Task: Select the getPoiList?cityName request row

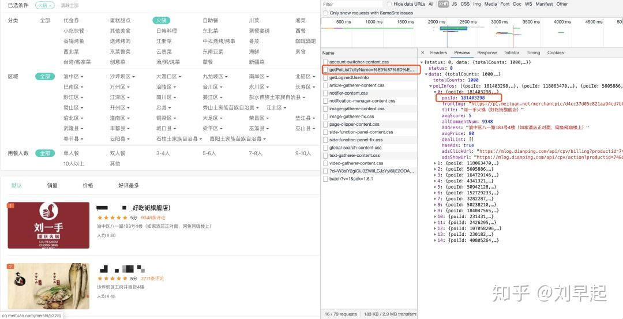Action: 369,70
